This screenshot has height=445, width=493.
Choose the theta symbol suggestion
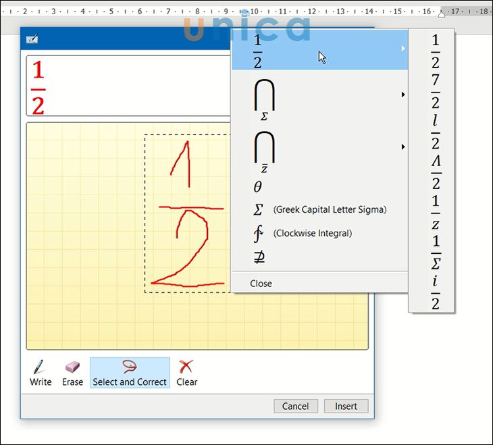258,187
